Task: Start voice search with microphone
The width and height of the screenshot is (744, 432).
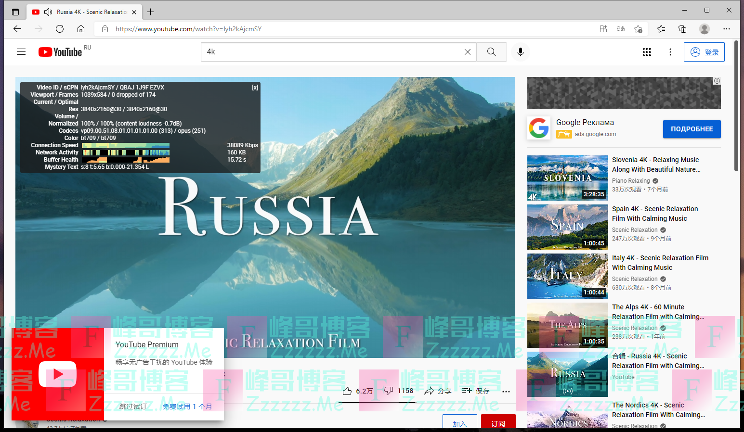Action: pos(520,52)
